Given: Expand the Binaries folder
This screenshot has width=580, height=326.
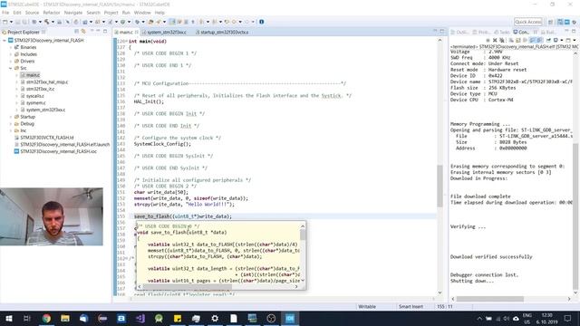Looking at the screenshot, I should pos(11,47).
